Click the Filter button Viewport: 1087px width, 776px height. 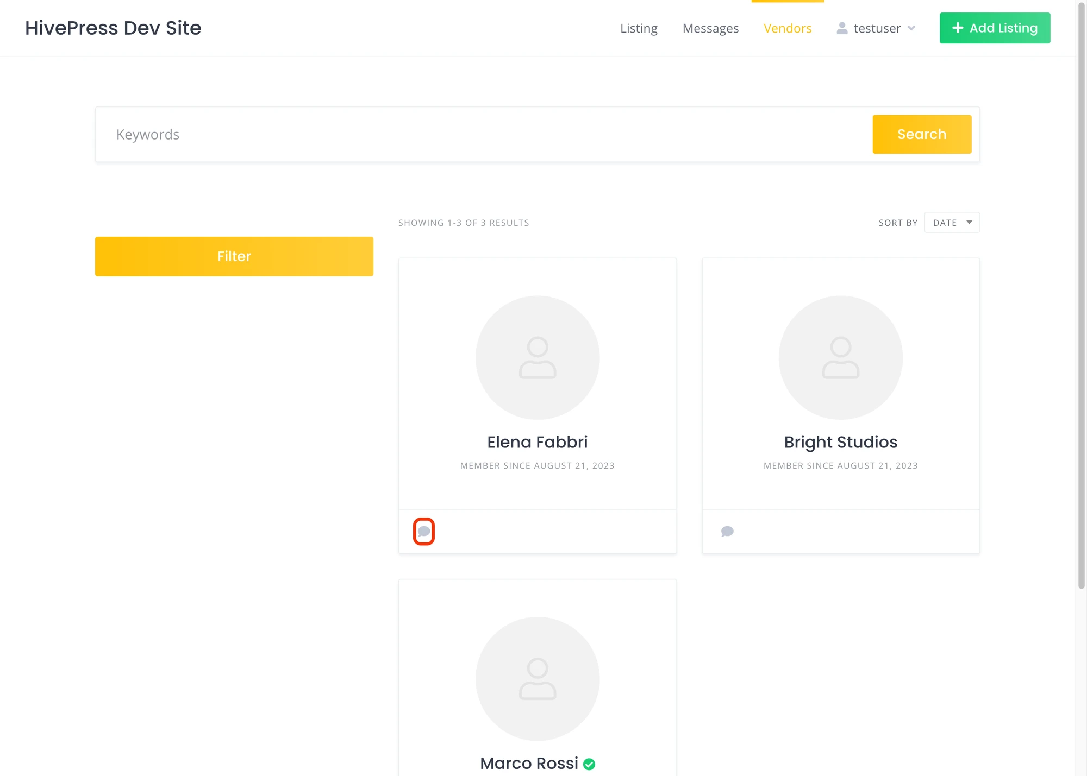234,256
